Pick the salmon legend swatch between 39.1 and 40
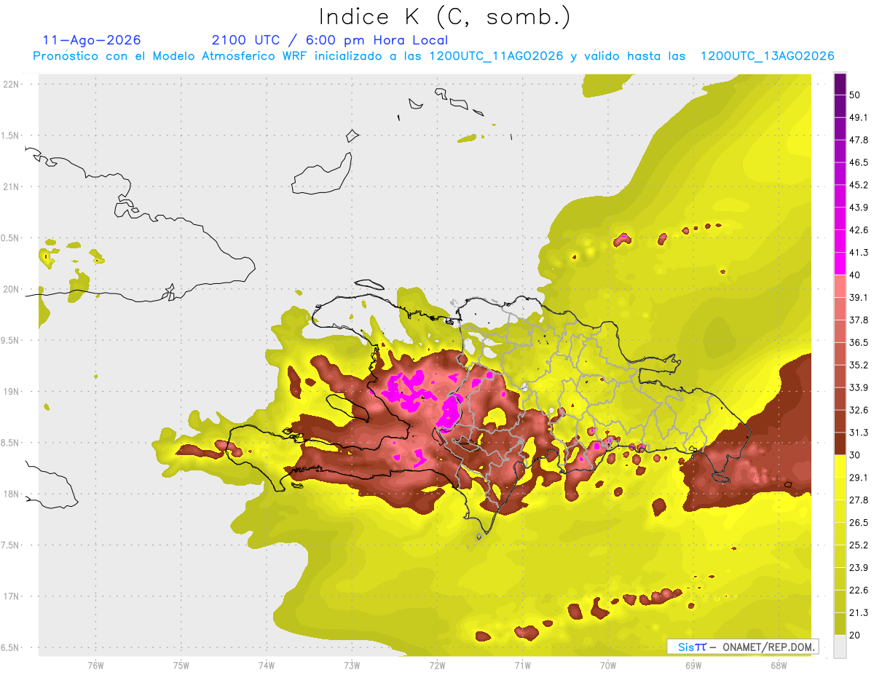Viewport: 874px width, 675px height. [840, 285]
